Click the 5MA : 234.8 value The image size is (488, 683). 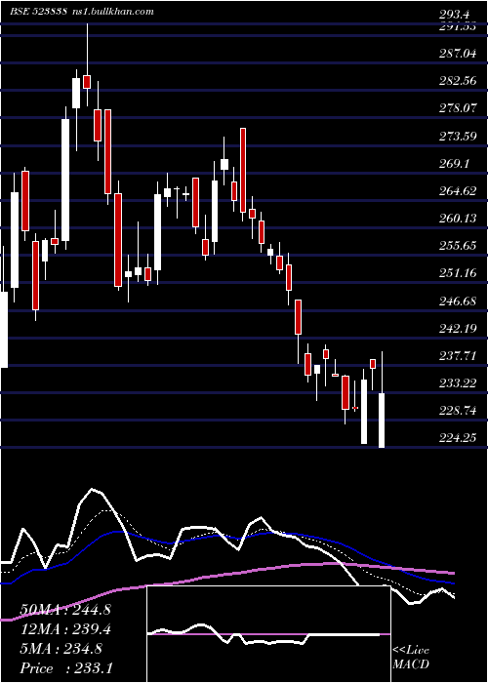[61, 649]
